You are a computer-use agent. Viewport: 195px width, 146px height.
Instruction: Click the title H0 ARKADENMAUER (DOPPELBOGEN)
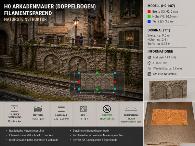[50, 6]
